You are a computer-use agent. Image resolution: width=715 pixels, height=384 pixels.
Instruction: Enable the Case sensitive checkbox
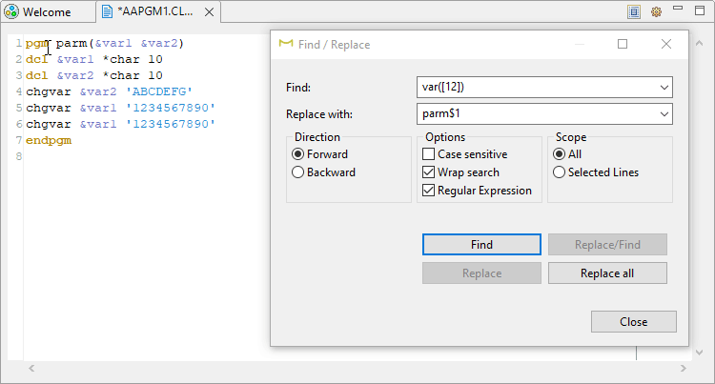429,154
